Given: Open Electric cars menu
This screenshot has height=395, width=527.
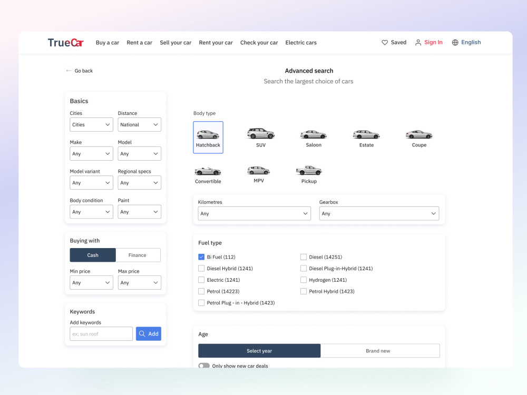Looking at the screenshot, I should (x=301, y=43).
